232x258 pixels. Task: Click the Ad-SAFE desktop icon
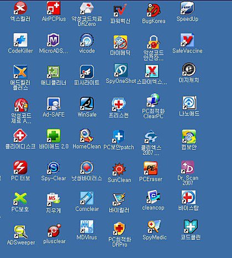(54, 104)
